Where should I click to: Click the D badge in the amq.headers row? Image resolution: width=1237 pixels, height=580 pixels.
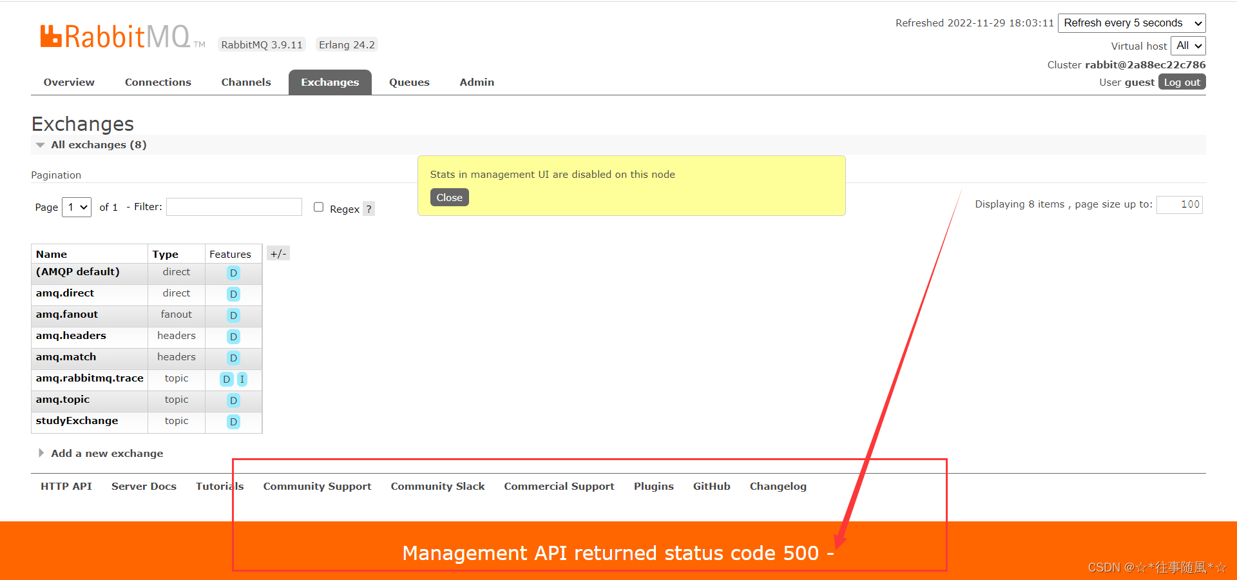point(233,337)
